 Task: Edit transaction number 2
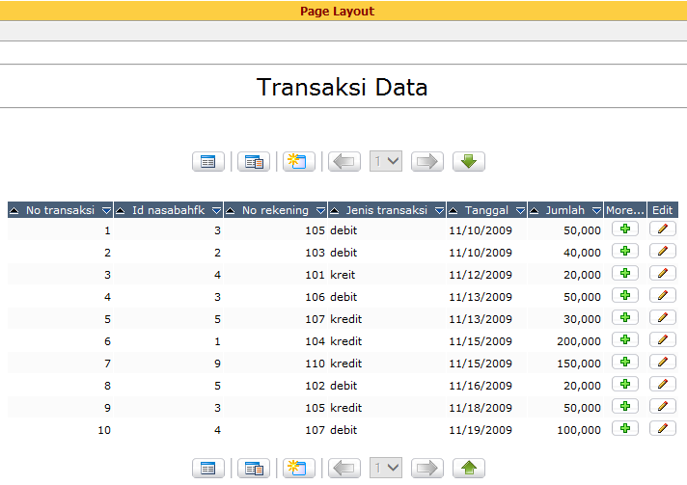663,252
